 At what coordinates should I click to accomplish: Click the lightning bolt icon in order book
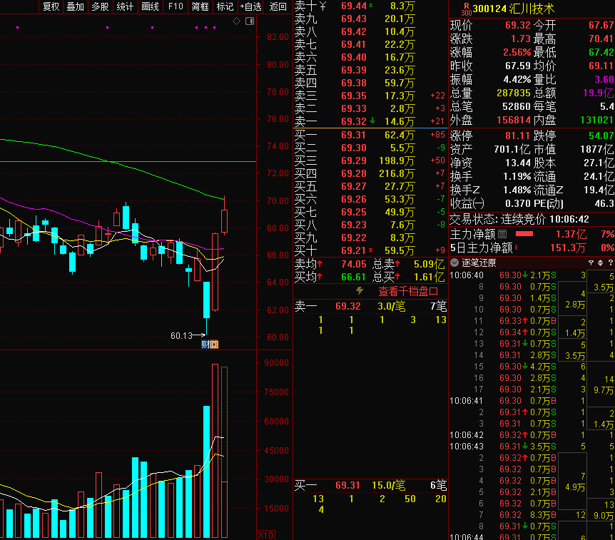tap(360, 291)
